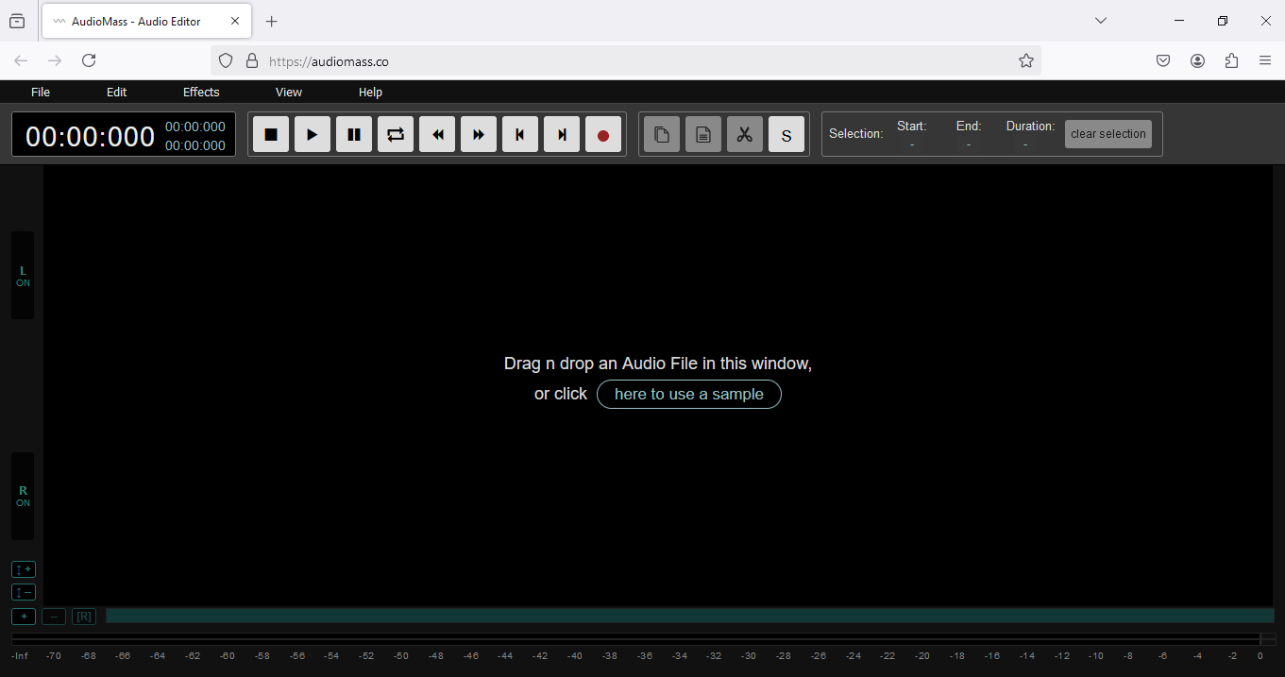Toggle the right channel R ON
Screen dimensions: 1285x677
(23, 496)
